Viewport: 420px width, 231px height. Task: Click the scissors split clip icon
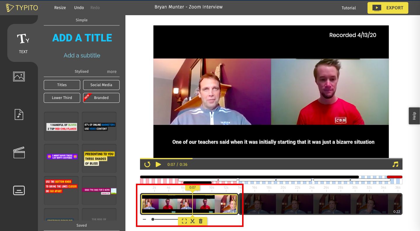click(192, 221)
